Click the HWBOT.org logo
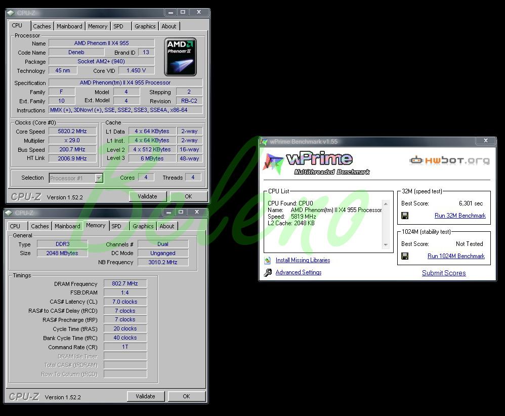 (450, 160)
